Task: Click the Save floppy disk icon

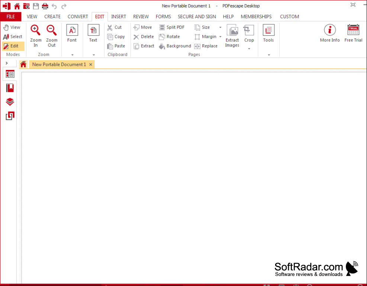Action: (x=36, y=6)
